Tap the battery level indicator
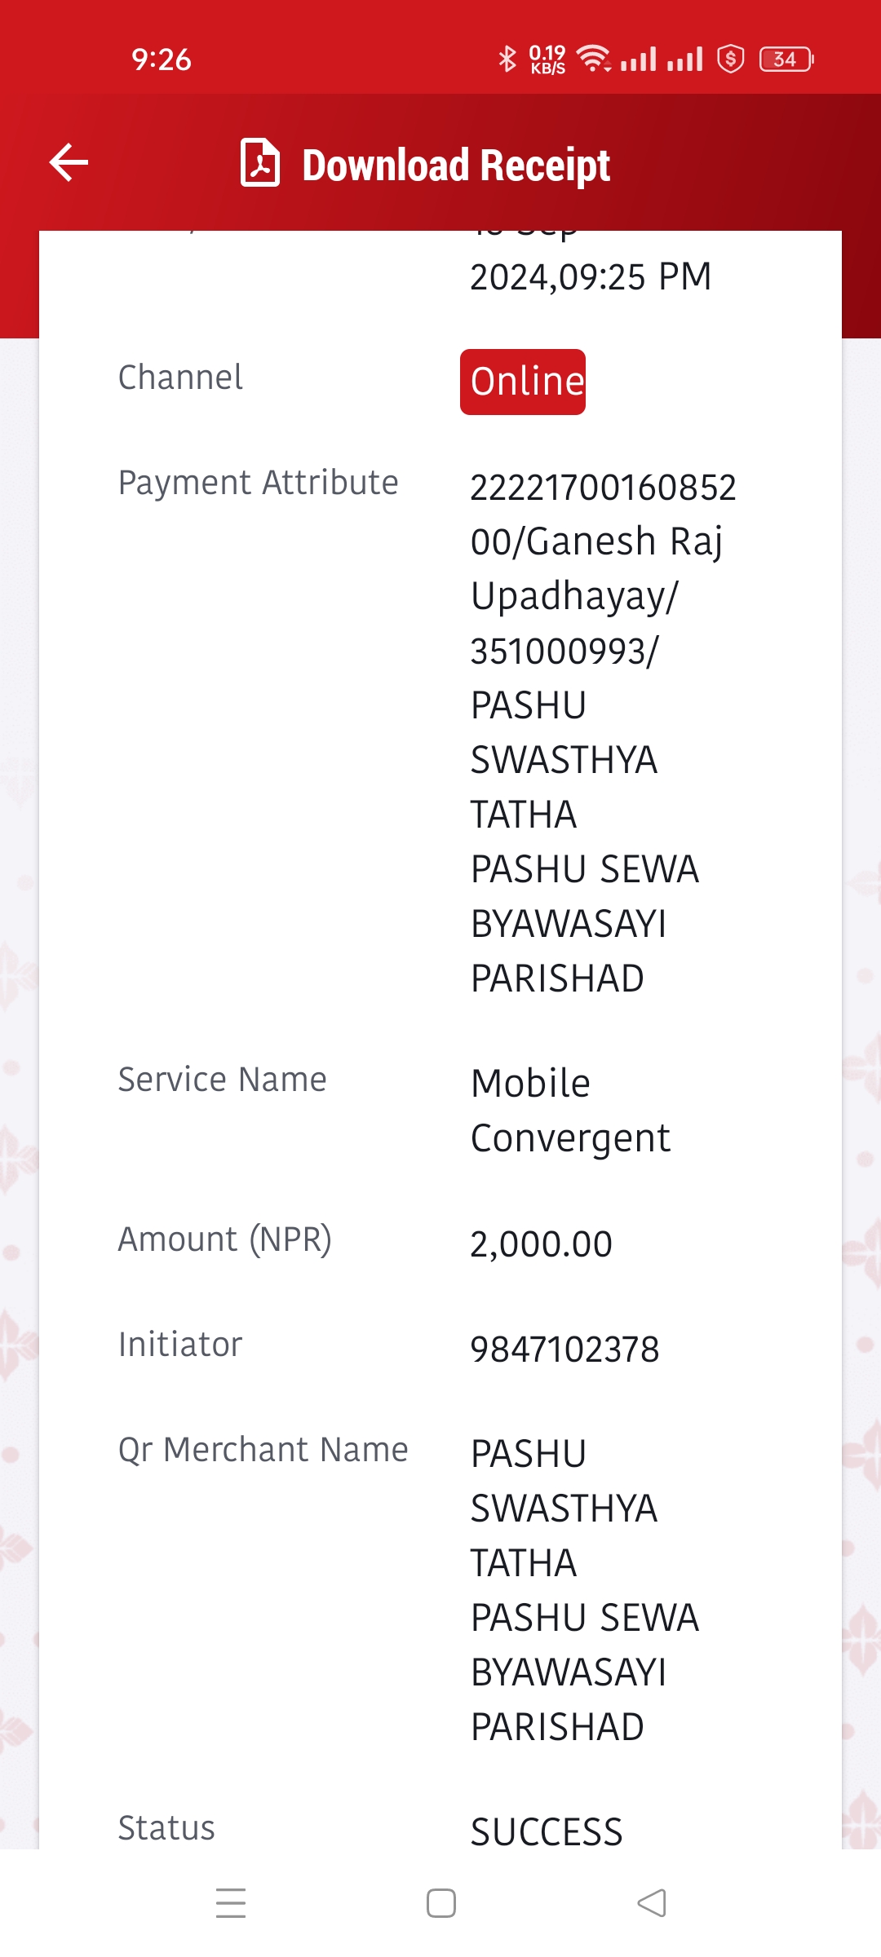 tap(786, 59)
